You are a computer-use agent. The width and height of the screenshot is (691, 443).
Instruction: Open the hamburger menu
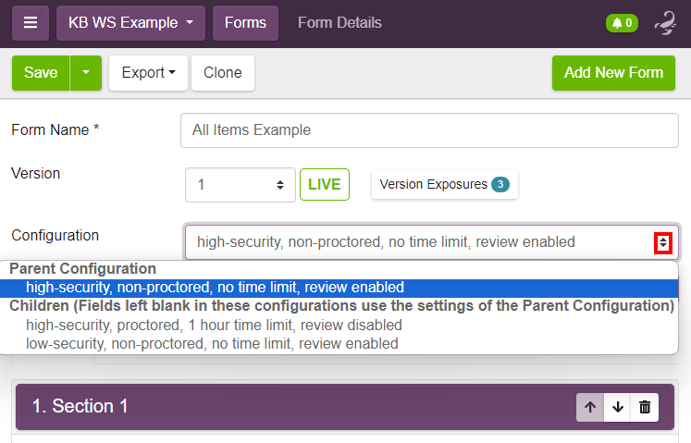tap(31, 23)
